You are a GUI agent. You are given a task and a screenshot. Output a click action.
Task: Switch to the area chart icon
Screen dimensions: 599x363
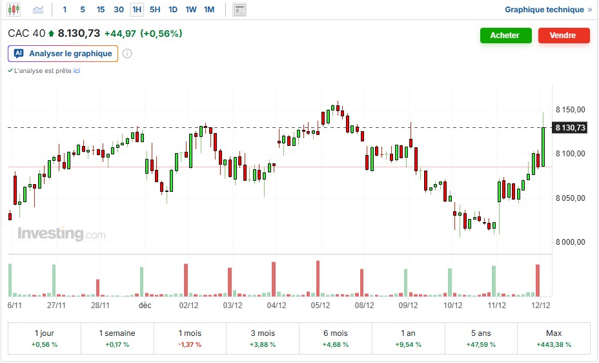[39, 10]
